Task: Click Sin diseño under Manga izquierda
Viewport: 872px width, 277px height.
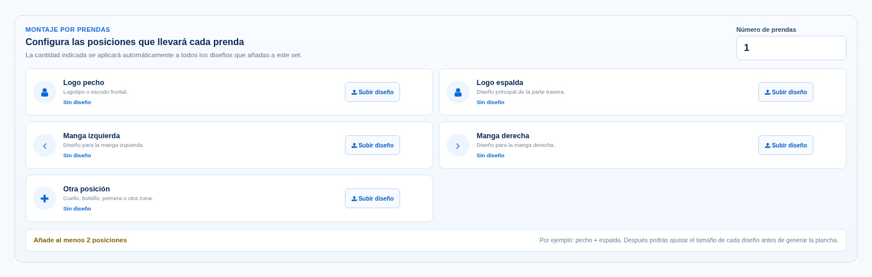Action: [77, 156]
